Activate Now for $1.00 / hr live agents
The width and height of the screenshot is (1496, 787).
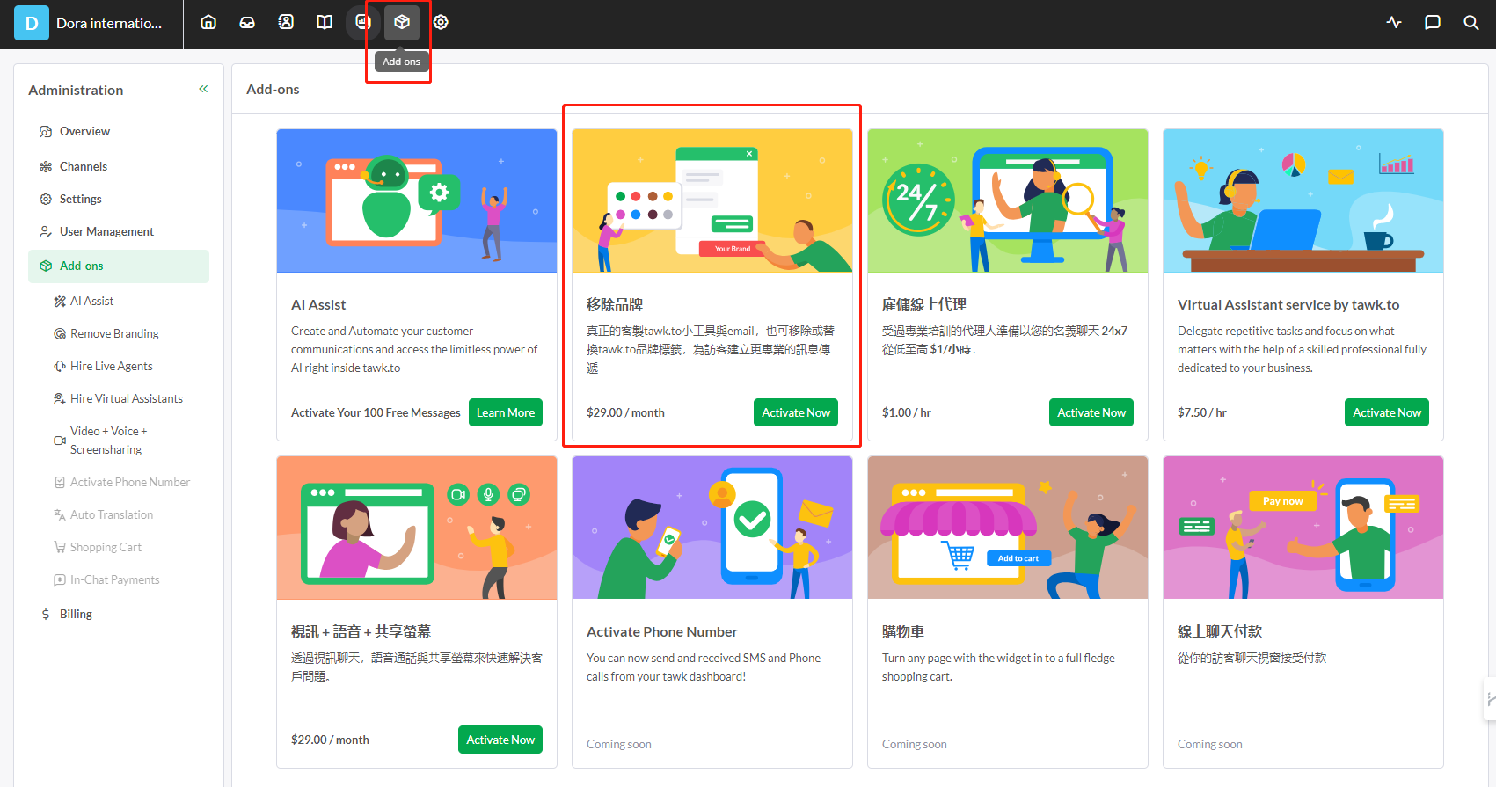pos(1091,412)
